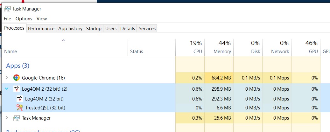The height and width of the screenshot is (132, 330).
Task: Click Task Manager's 25.6 MB memory value
Action: [x=223, y=118]
